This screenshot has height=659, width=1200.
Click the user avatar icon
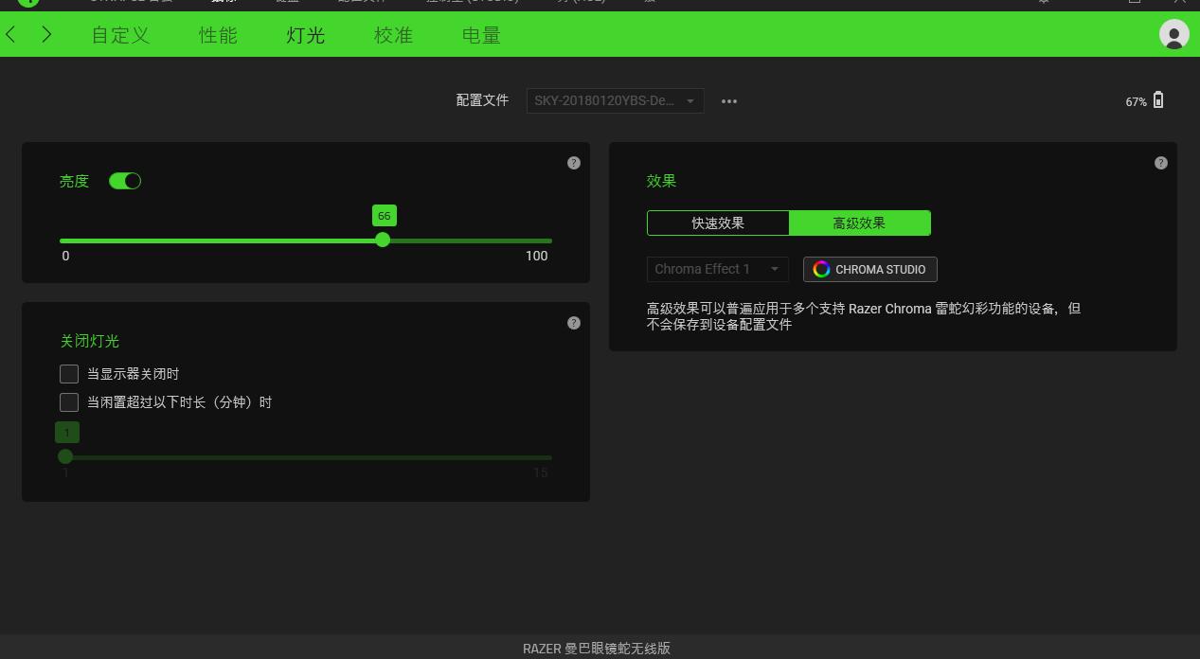tap(1173, 34)
